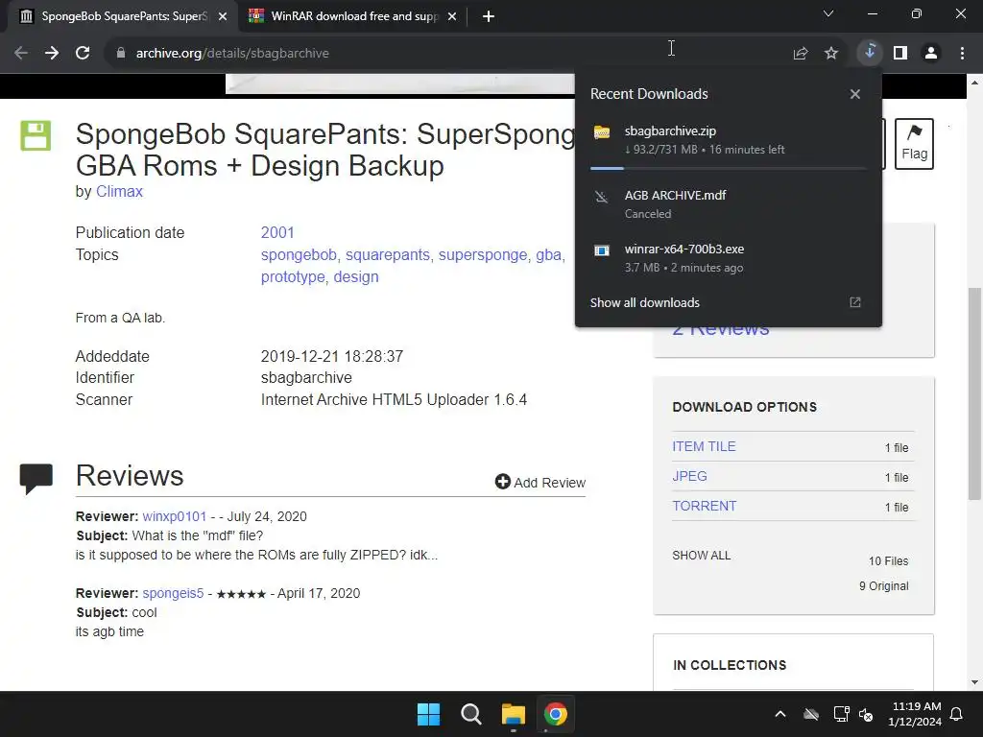Click the lock icon in address bar
Screen dimensions: 983x737
point(120,54)
